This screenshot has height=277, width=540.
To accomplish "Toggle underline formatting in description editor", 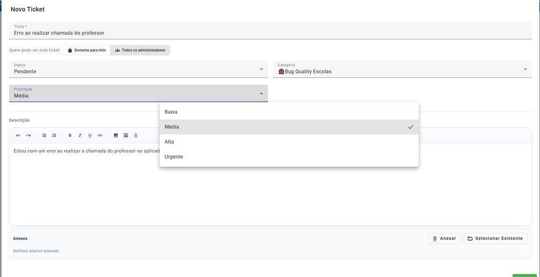I will (90, 135).
